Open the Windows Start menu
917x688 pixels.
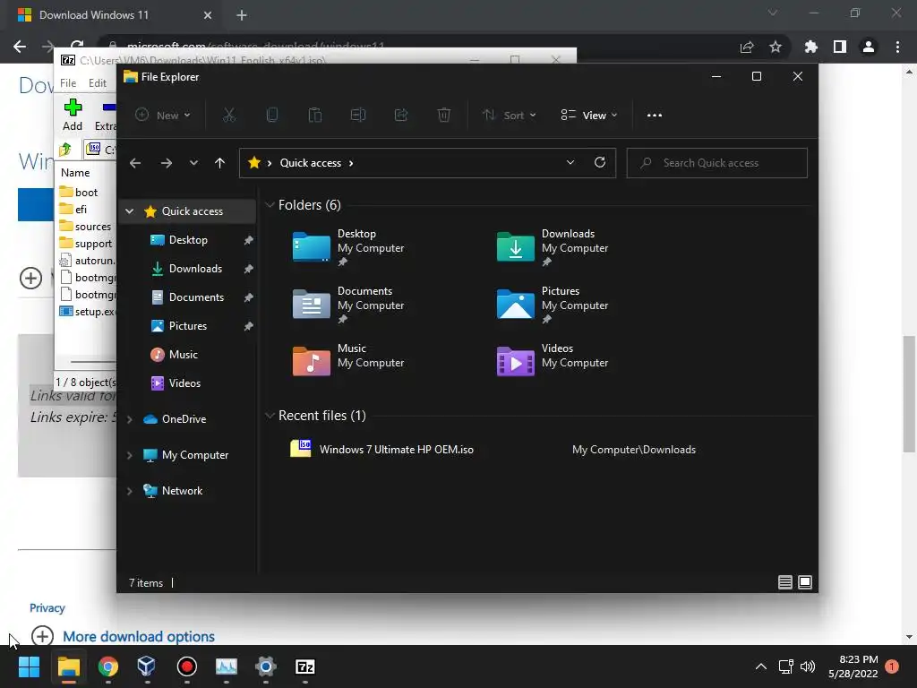coord(29,666)
